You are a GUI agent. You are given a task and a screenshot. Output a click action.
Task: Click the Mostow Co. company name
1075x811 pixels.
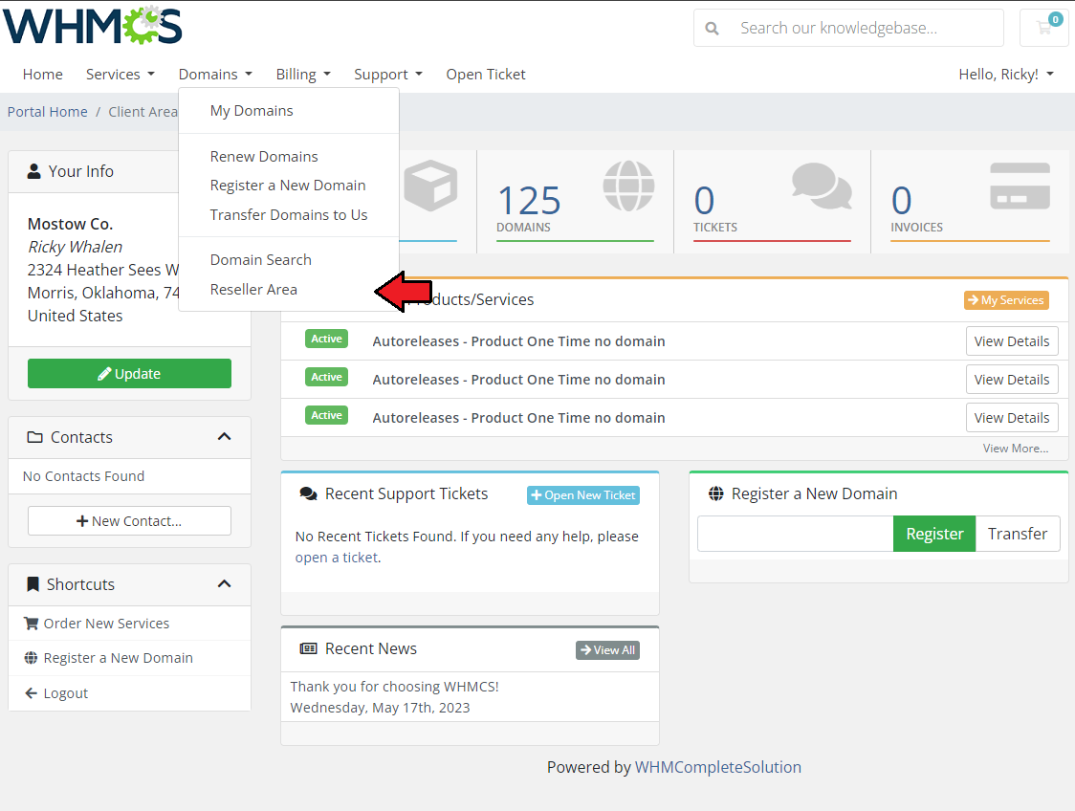[70, 224]
